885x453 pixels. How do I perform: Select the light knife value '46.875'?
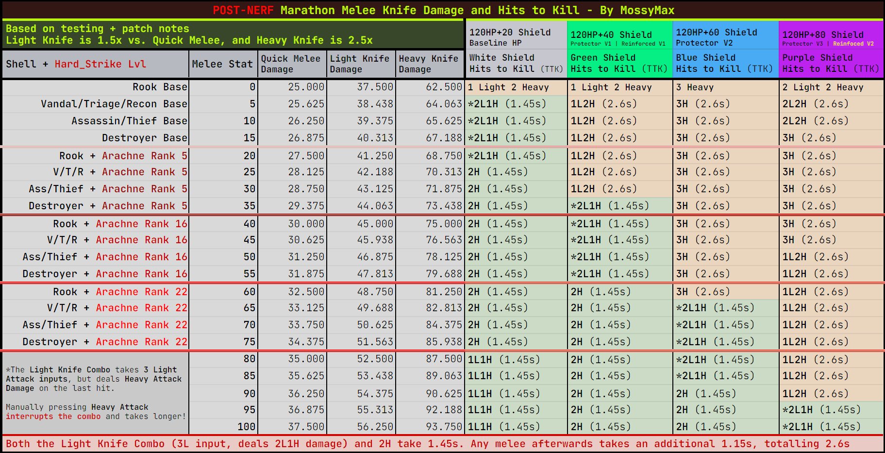[375, 257]
